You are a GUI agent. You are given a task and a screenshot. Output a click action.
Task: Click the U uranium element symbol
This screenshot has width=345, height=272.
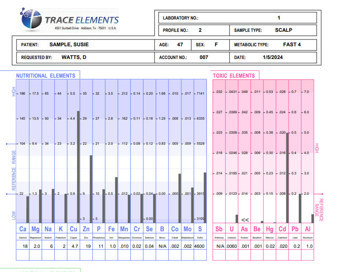[232, 229]
